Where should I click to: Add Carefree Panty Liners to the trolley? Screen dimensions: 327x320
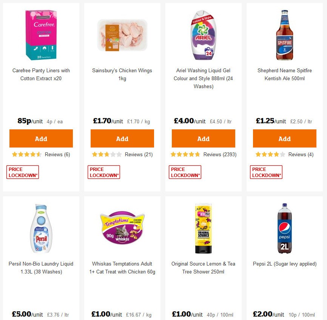pyautogui.click(x=41, y=138)
